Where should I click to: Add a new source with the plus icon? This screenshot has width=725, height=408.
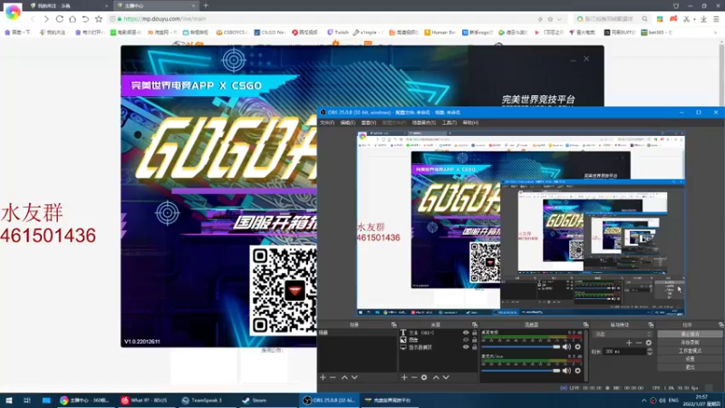pos(404,377)
